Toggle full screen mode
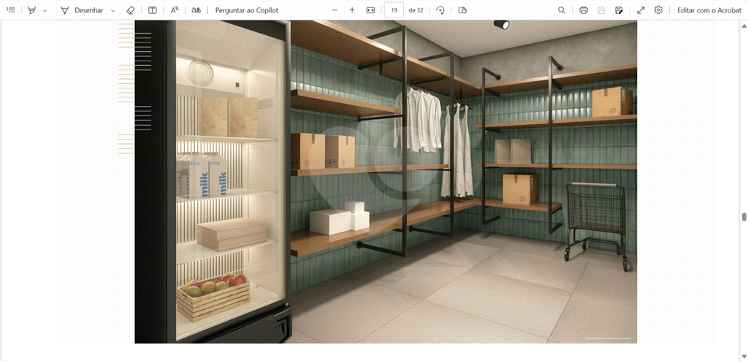The image size is (748, 361). [x=641, y=10]
